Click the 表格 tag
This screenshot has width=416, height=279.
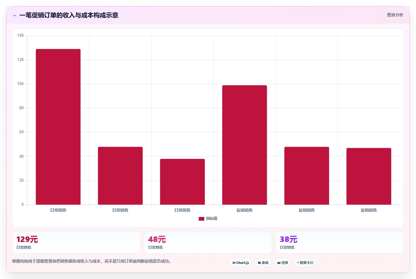coord(263,263)
